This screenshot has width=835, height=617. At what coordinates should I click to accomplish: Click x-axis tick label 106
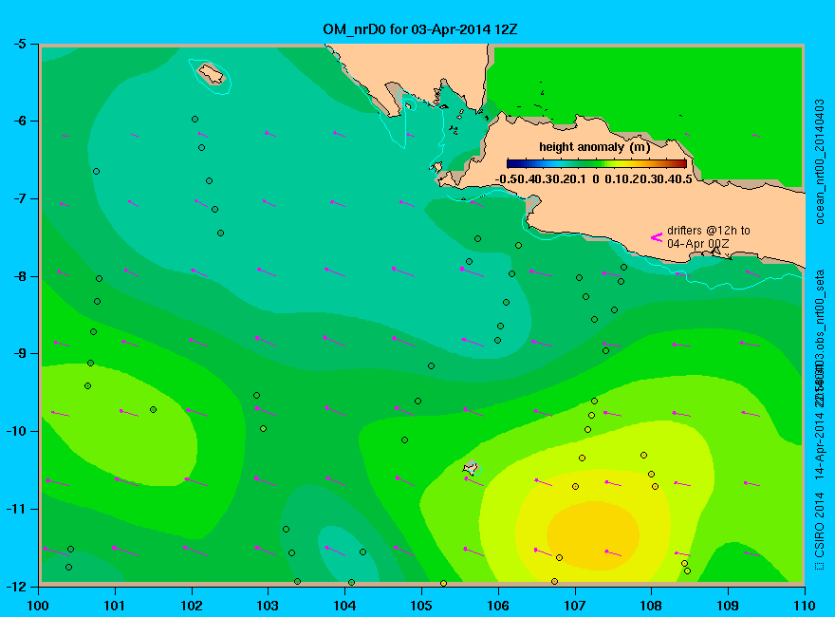498,606
